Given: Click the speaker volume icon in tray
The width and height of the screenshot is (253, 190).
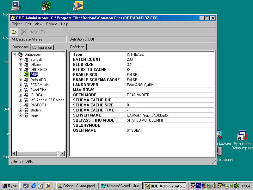Looking at the screenshot, I should point(214,186).
